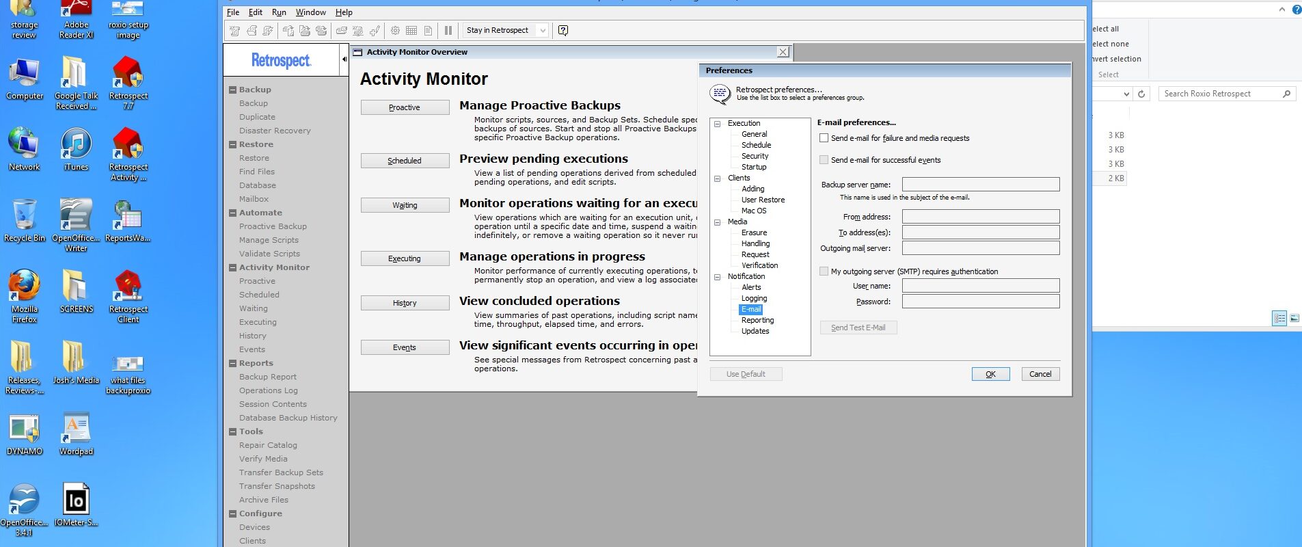Collapse the Automate section in sidebar
1302x547 pixels.
click(232, 213)
